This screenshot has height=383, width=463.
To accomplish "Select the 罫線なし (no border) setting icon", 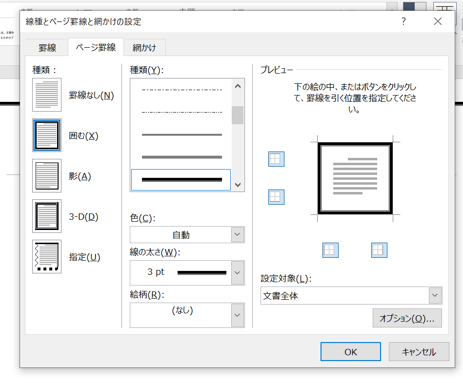I will [x=47, y=95].
